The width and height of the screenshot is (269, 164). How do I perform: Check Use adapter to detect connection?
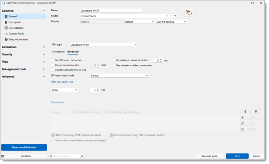coord(114,65)
